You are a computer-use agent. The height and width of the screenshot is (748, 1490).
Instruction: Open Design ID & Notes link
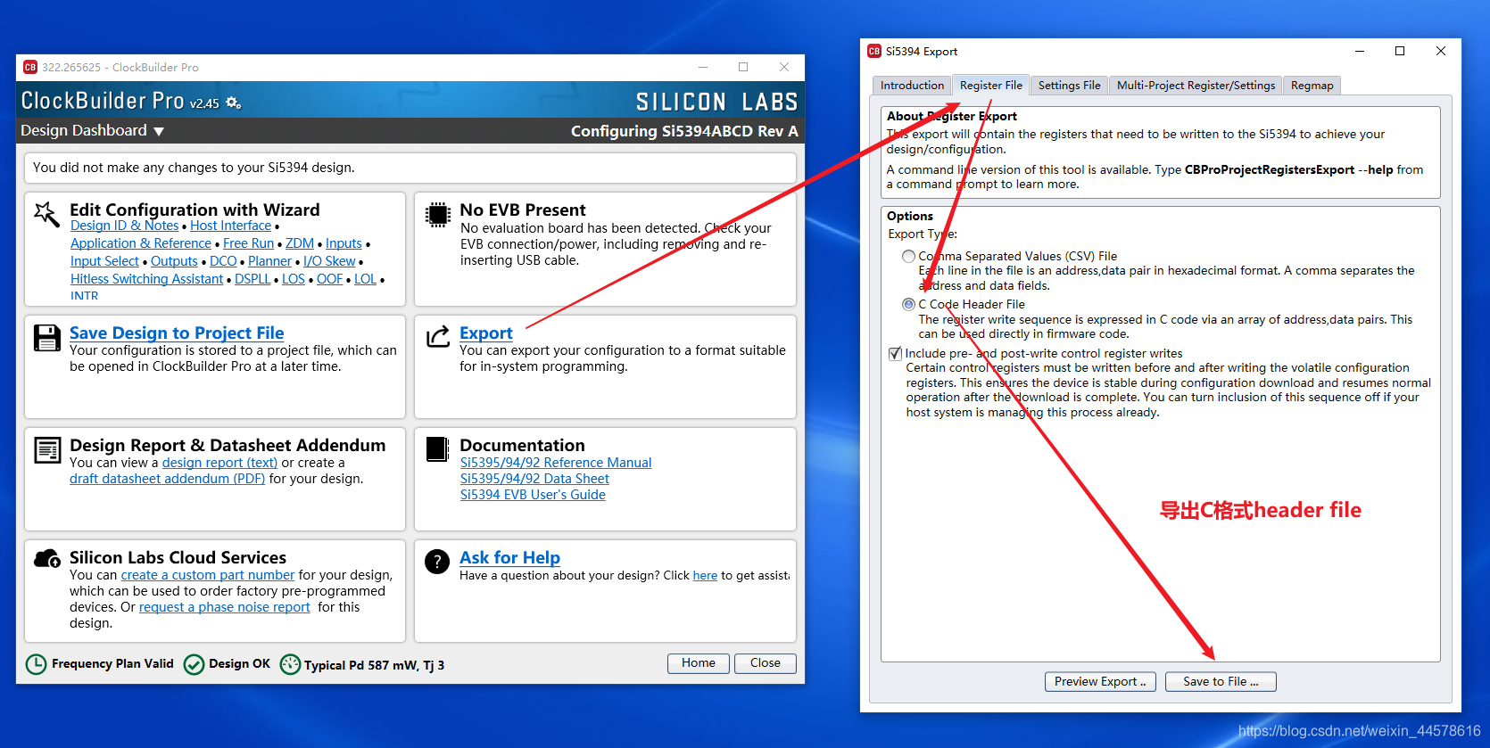click(x=124, y=226)
